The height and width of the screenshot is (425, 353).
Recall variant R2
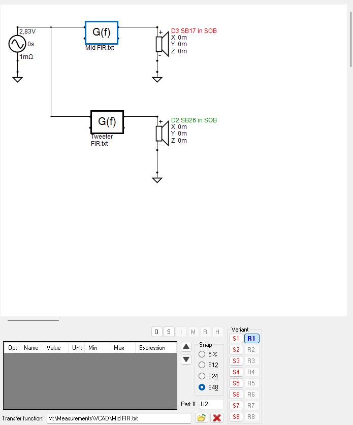[251, 350]
